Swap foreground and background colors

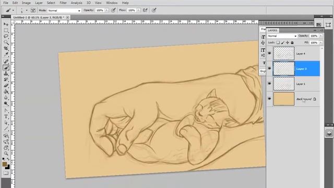click(8, 159)
